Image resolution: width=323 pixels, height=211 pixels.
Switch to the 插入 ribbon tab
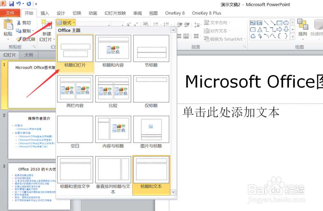coord(44,13)
